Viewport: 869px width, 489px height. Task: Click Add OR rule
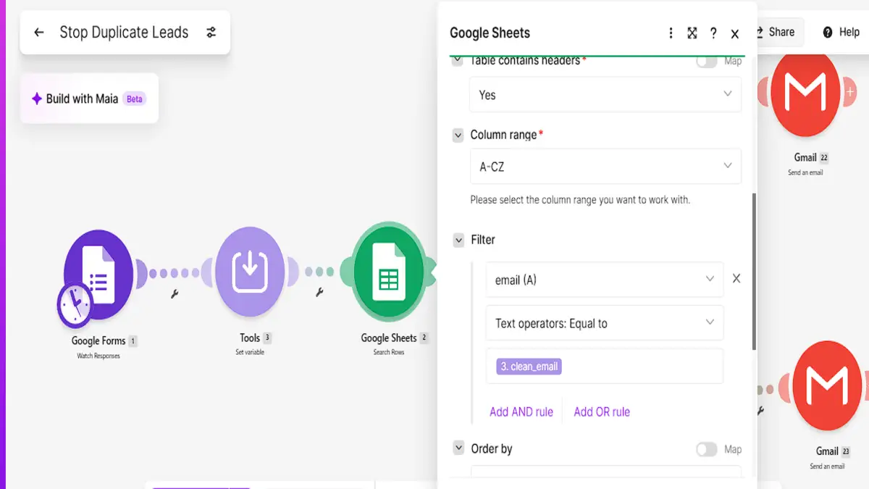(x=602, y=411)
